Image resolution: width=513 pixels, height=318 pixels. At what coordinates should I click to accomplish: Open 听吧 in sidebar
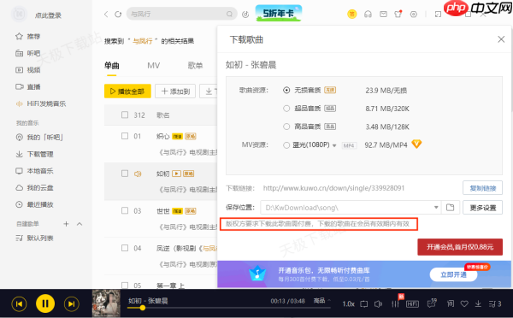click(x=28, y=53)
